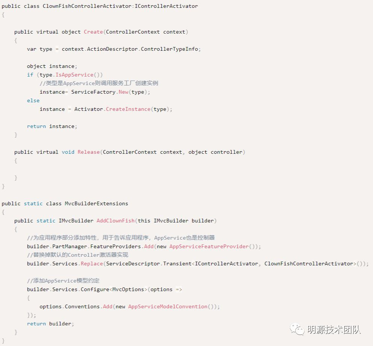The width and height of the screenshot is (373, 346).
Task: Click 'Activator' before .CreateInstance
Action: point(89,109)
